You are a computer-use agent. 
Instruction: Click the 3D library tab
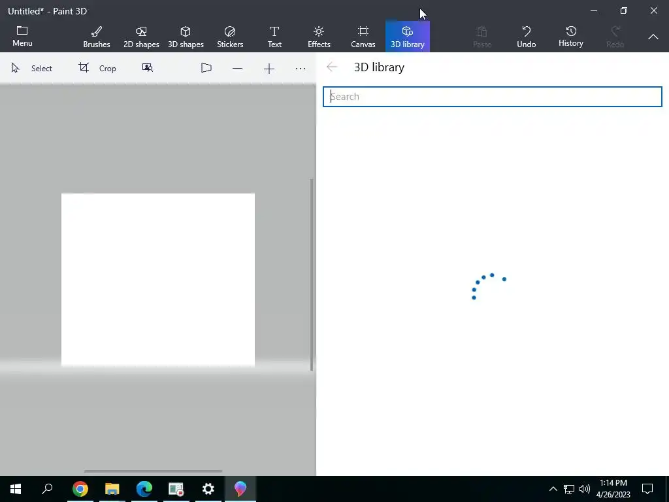tap(408, 37)
